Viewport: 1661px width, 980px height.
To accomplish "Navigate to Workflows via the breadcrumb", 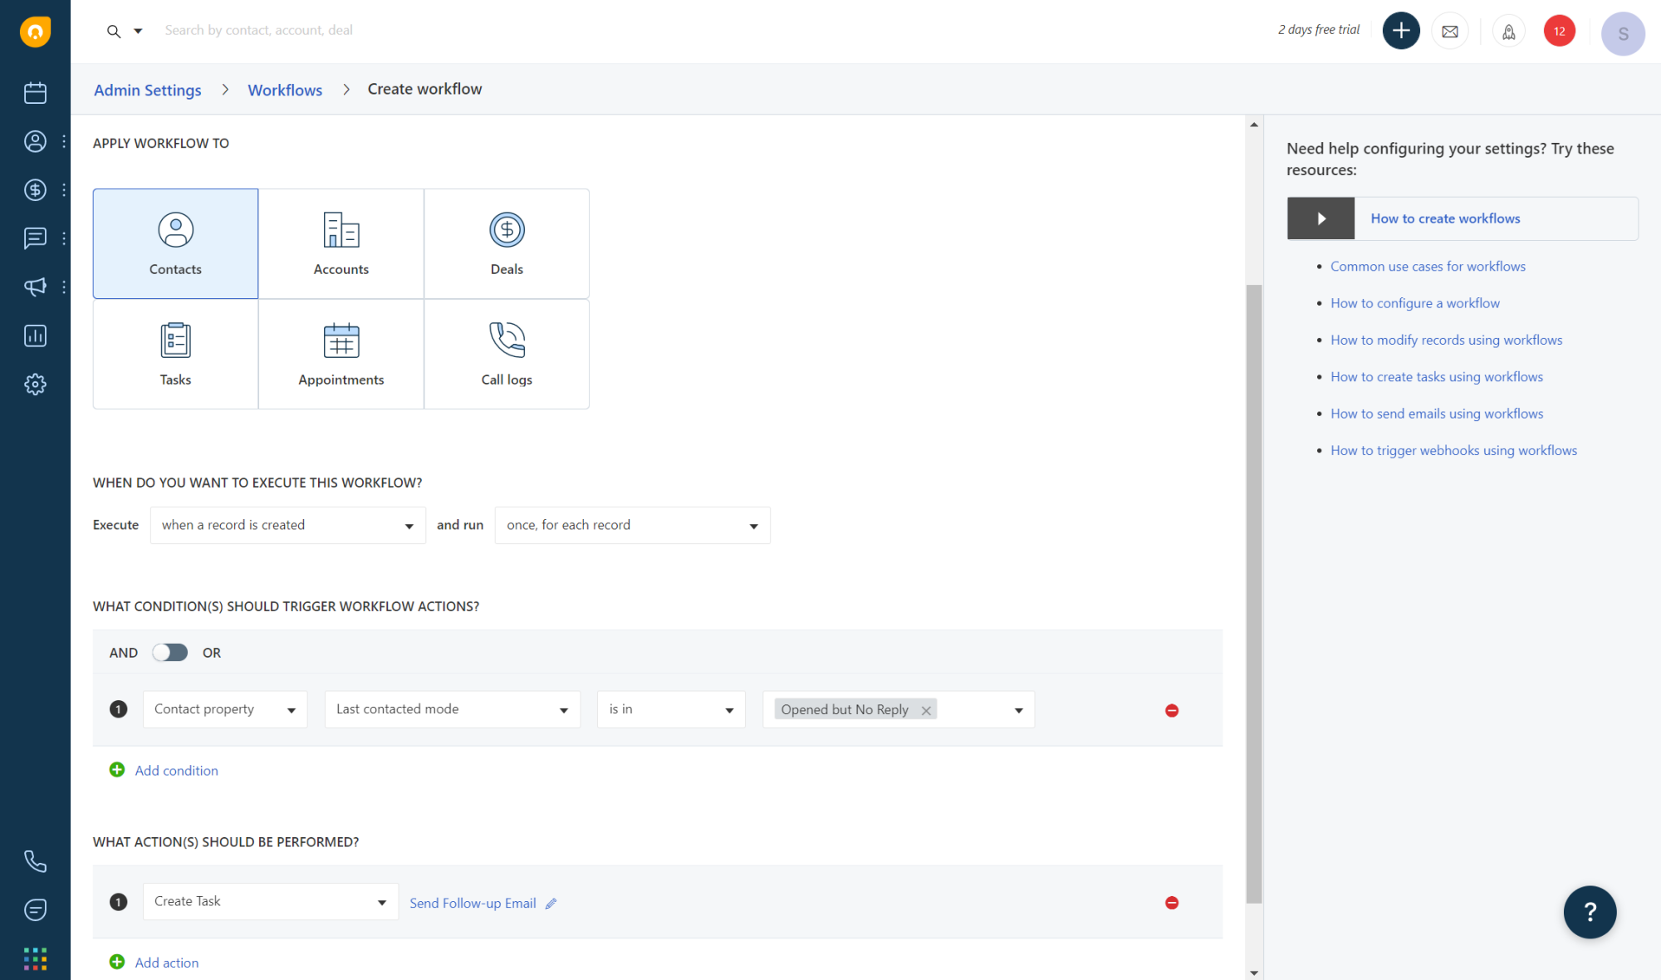I will pos(285,90).
